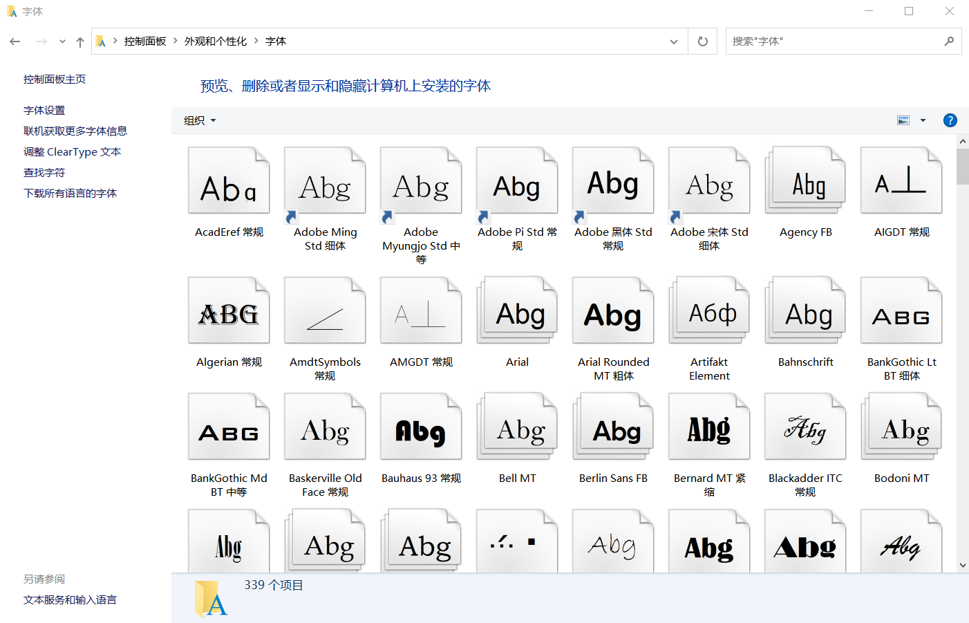Screen dimensions: 969x623
Task: Expand the chevron after 外观和个性化 breadcrumb
Action: [x=256, y=41]
